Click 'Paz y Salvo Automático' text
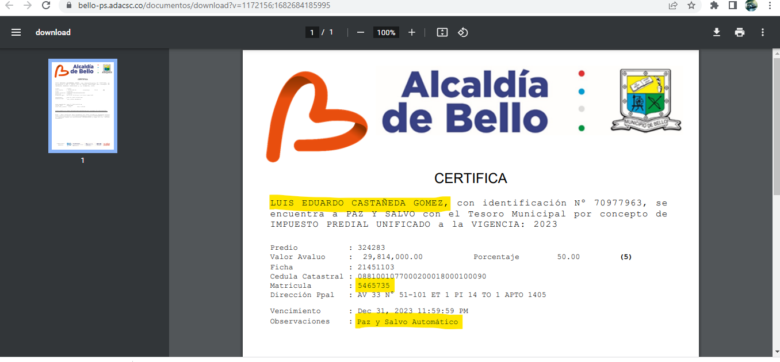Viewport: 780px width, 362px height. 407,322
